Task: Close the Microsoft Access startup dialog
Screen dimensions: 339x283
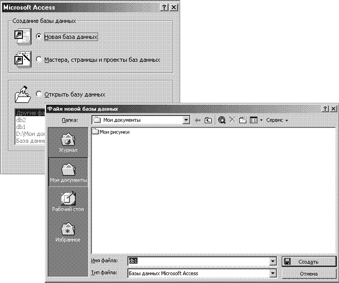Action: click(174, 7)
